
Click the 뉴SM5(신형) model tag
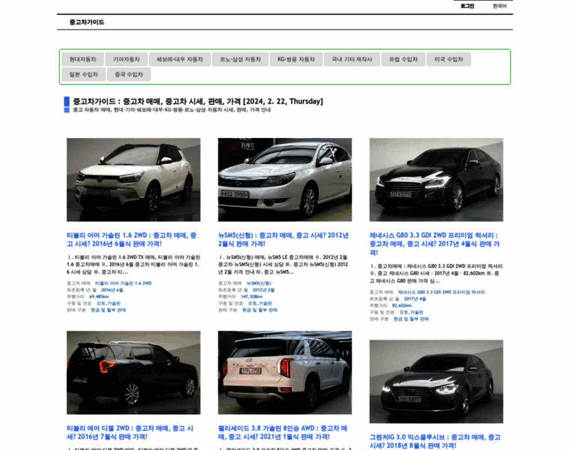tap(259, 283)
